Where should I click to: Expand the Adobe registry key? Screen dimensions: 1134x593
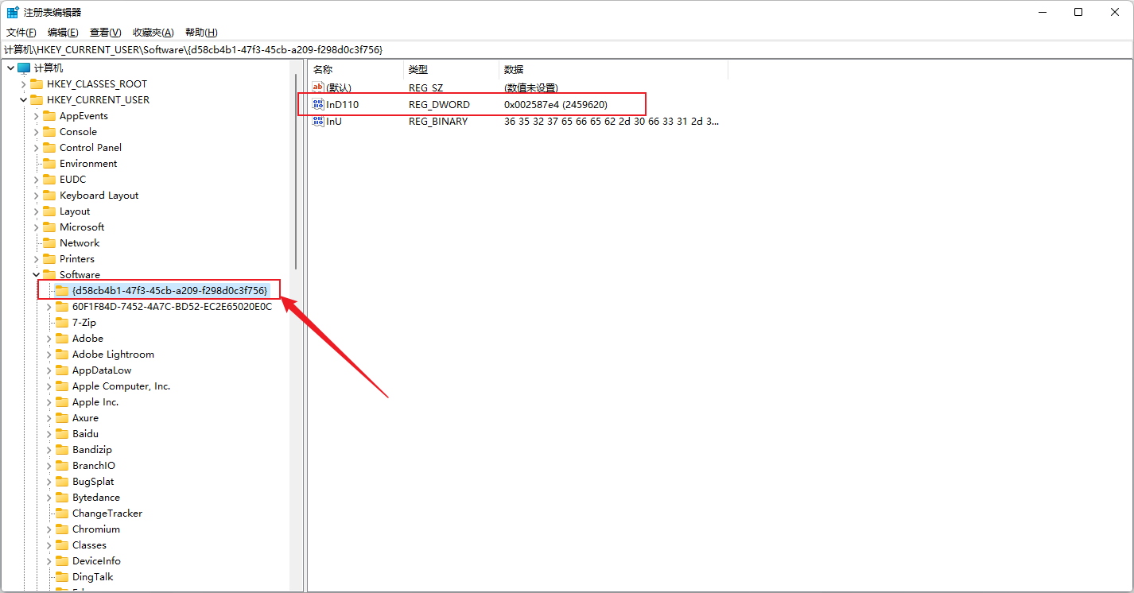coord(49,338)
